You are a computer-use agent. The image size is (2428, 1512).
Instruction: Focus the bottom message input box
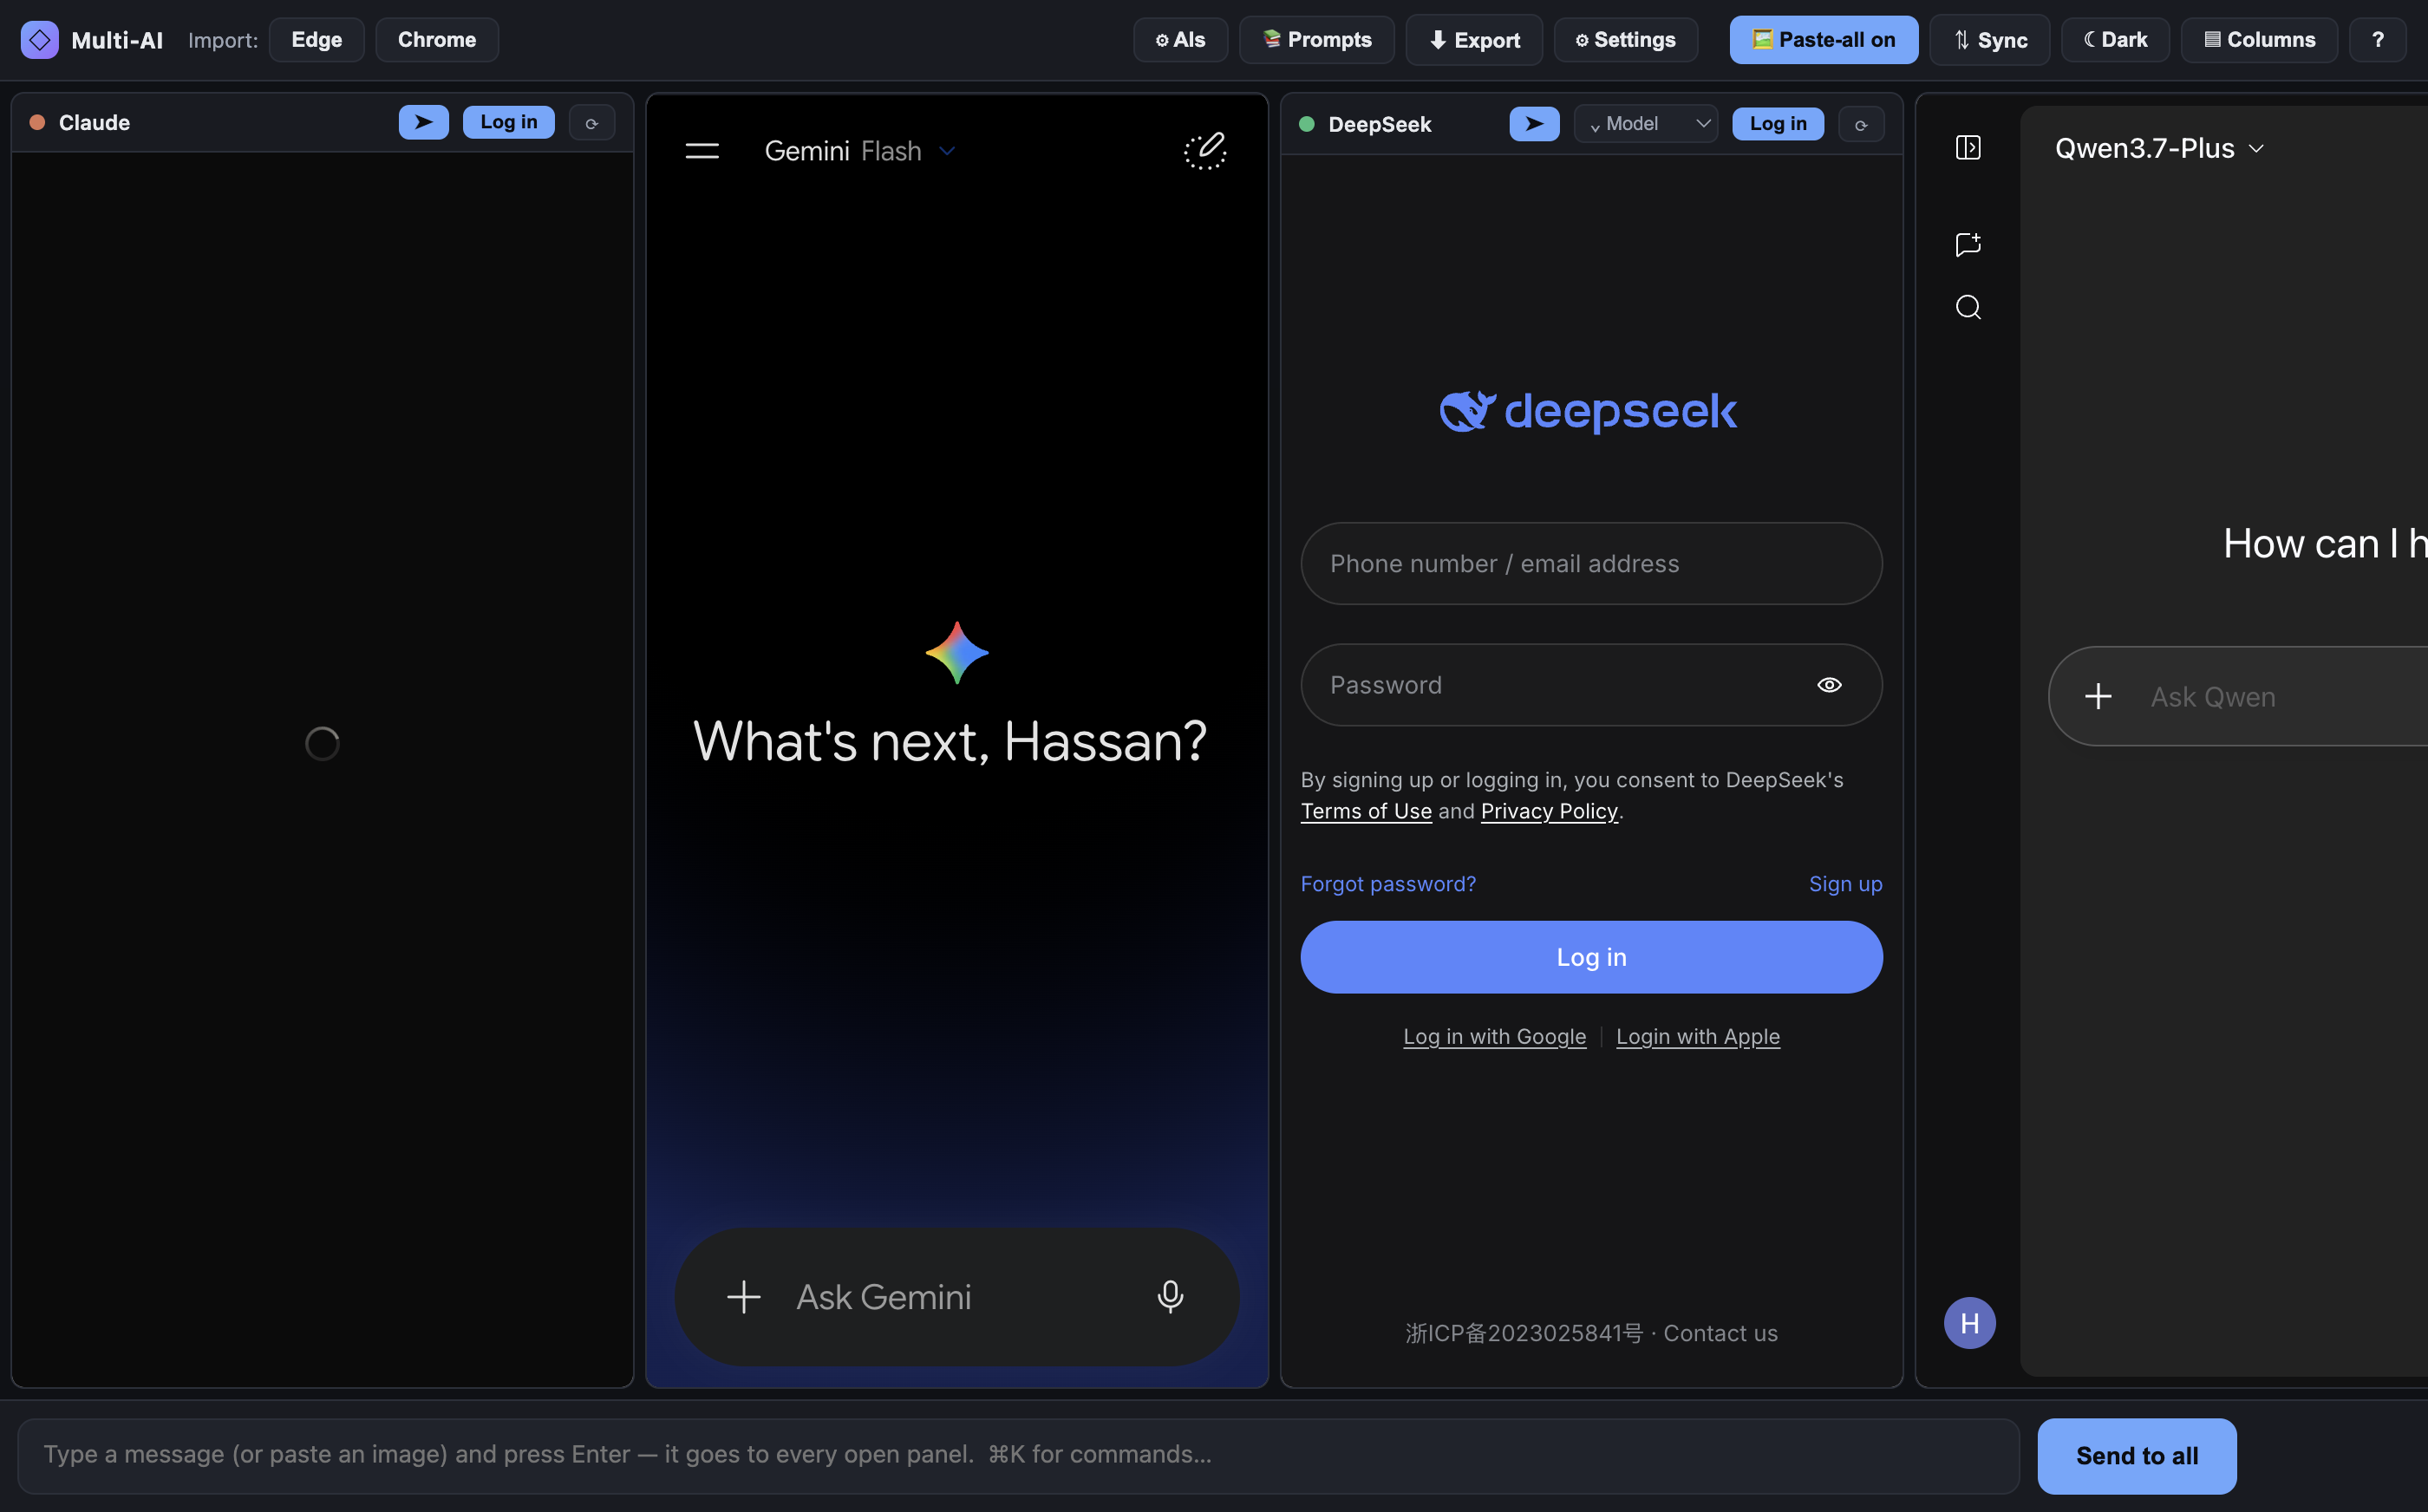click(1018, 1455)
